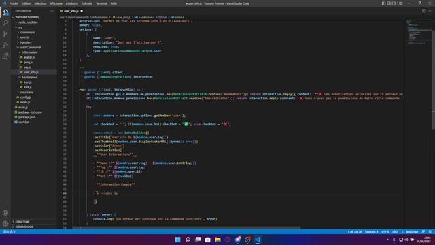Toggle the primary sidebar visibility
The width and height of the screenshot is (435, 245).
(383, 3)
